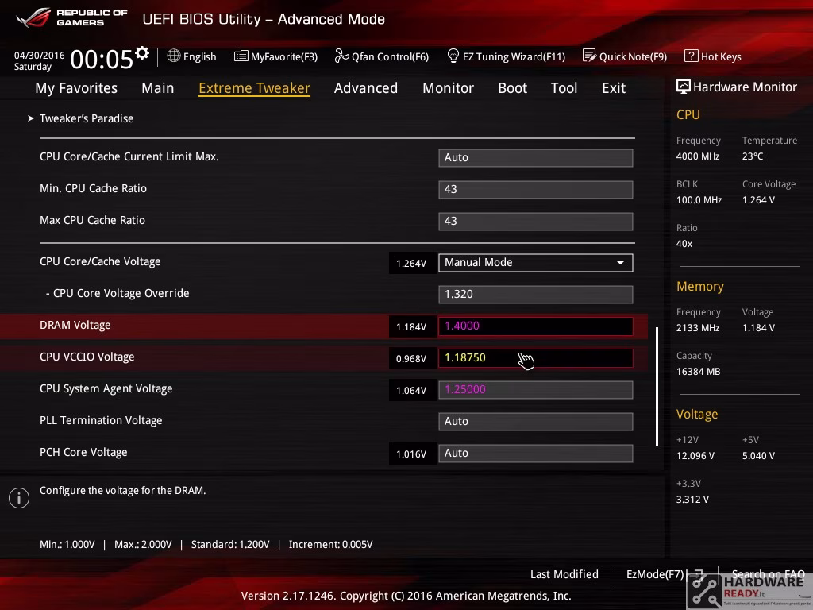Image resolution: width=813 pixels, height=610 pixels.
Task: Switch to the Main tab
Action: [x=158, y=87]
